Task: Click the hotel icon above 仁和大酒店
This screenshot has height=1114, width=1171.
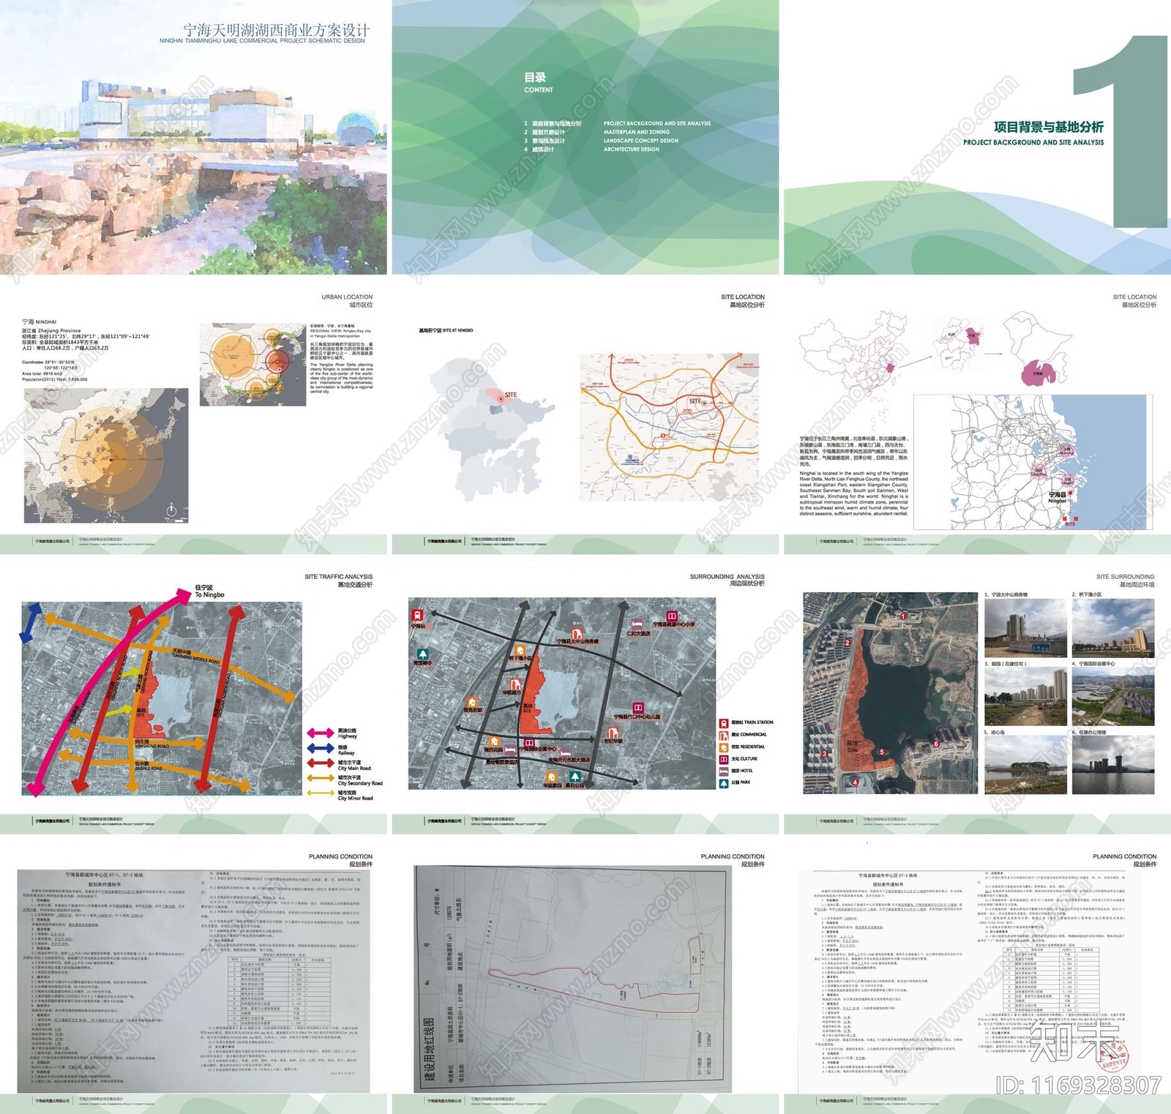Action: click(637, 624)
